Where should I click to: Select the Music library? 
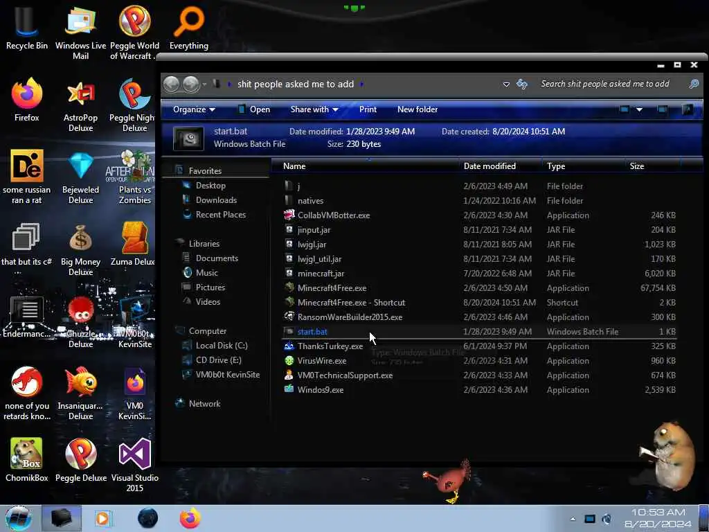pyautogui.click(x=206, y=273)
